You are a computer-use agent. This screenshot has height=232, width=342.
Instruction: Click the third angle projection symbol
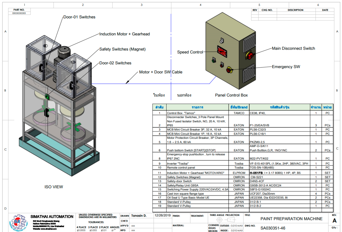224,220
